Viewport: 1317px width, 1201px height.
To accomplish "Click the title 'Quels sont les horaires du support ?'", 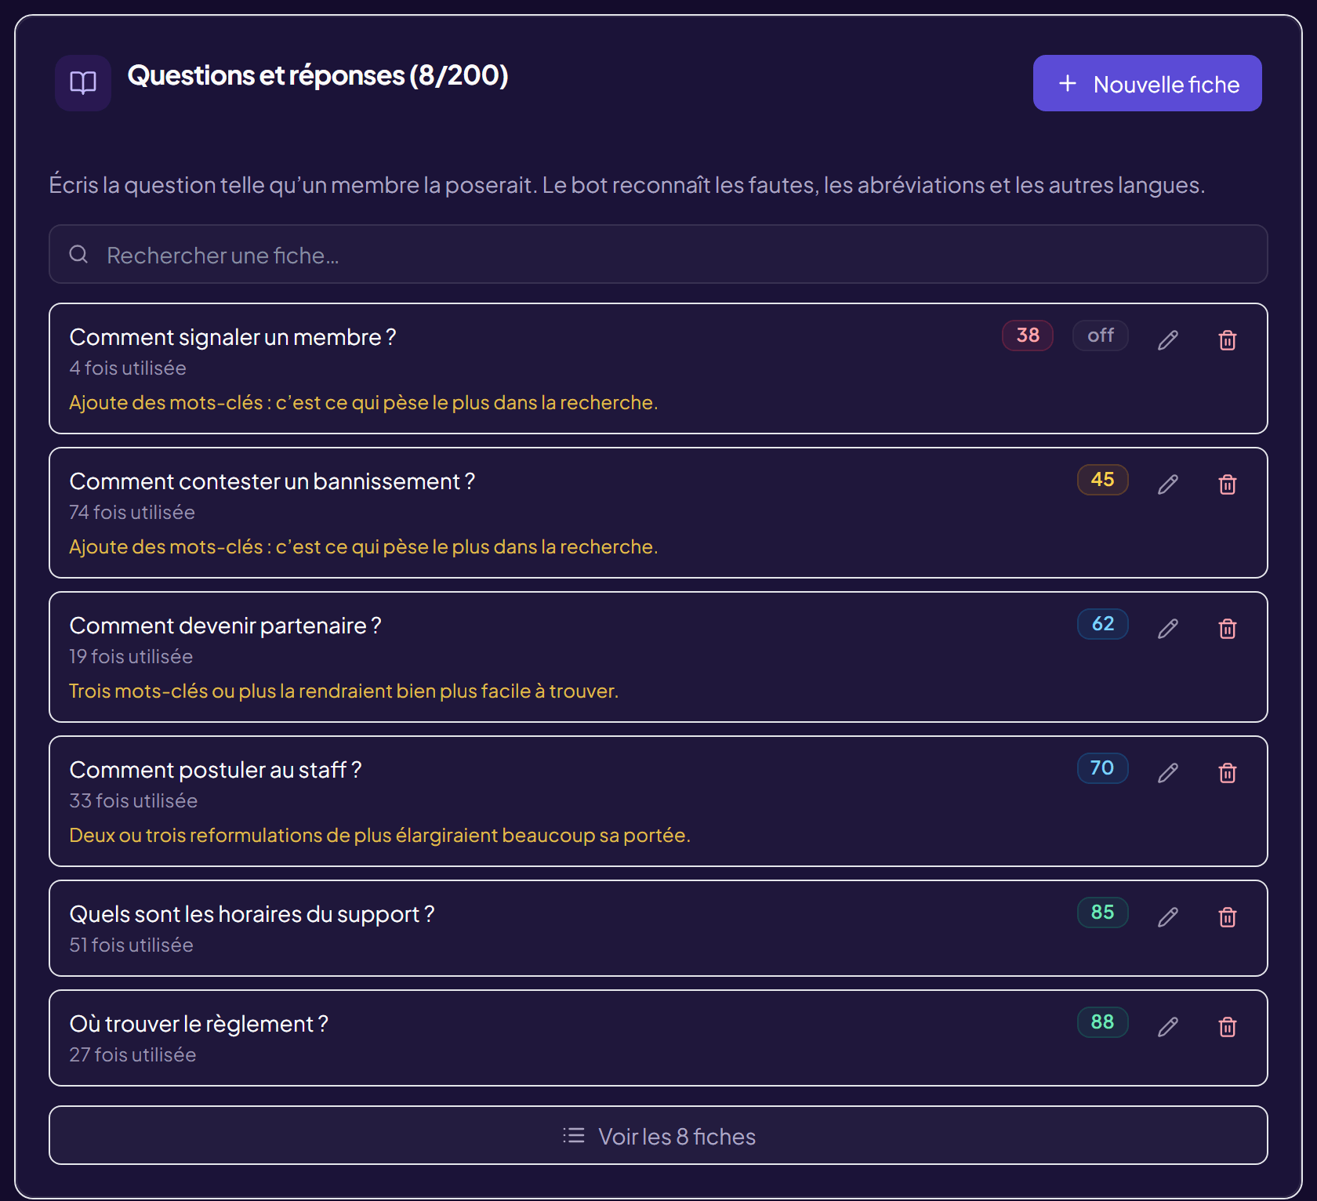I will pyautogui.click(x=252, y=914).
